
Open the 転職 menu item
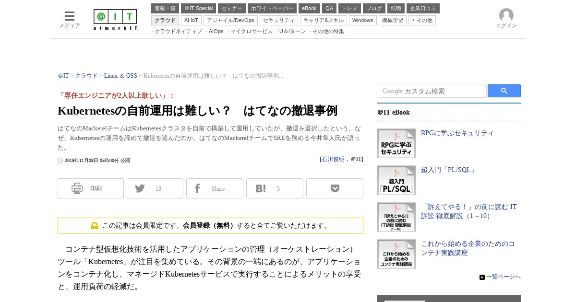click(396, 9)
